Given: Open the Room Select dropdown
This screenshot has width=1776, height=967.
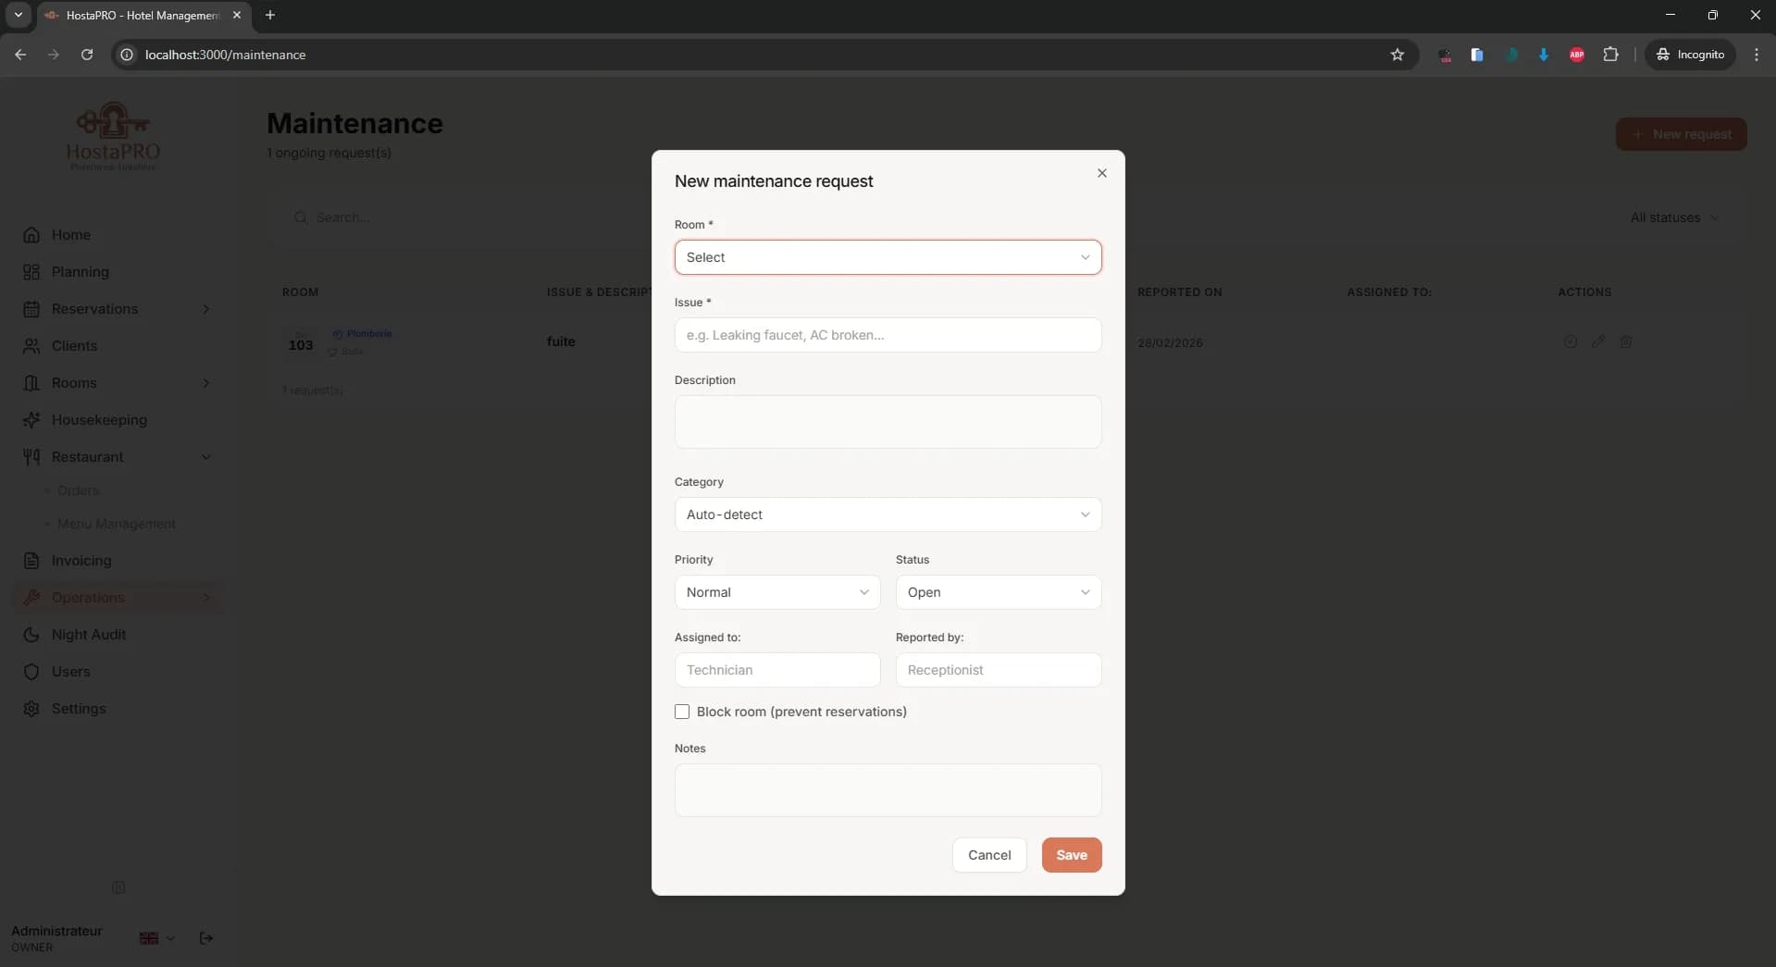Looking at the screenshot, I should point(888,257).
